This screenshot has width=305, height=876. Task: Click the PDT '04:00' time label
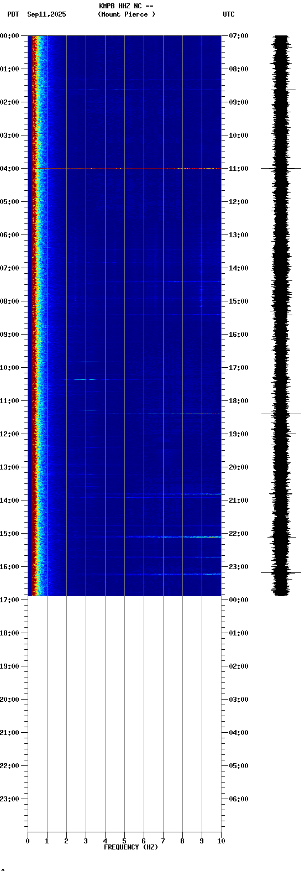(x=9, y=168)
